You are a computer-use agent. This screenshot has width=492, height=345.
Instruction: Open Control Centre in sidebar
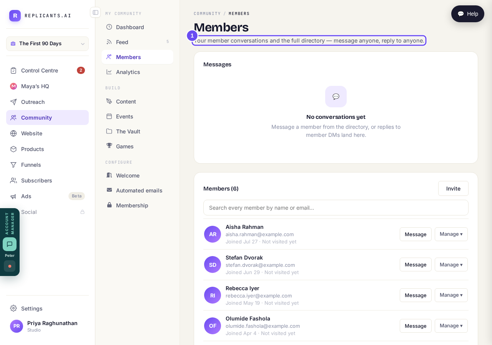click(47, 71)
